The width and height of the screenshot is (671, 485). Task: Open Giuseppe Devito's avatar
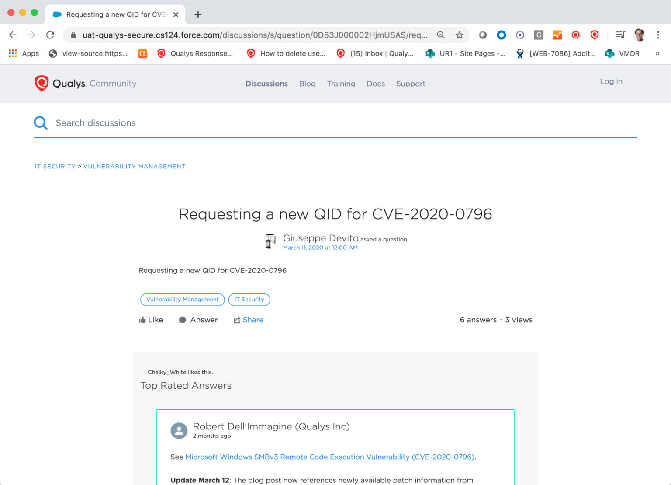[x=270, y=241]
